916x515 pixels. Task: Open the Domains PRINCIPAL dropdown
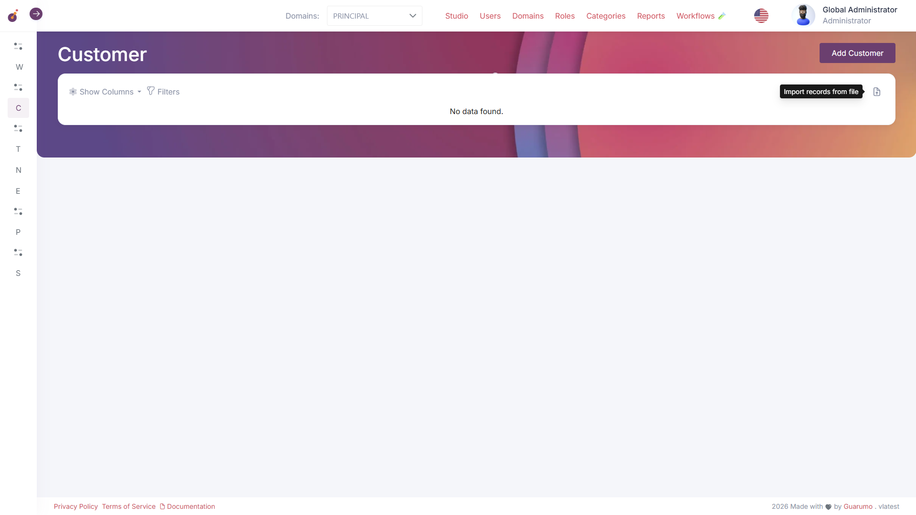point(374,16)
